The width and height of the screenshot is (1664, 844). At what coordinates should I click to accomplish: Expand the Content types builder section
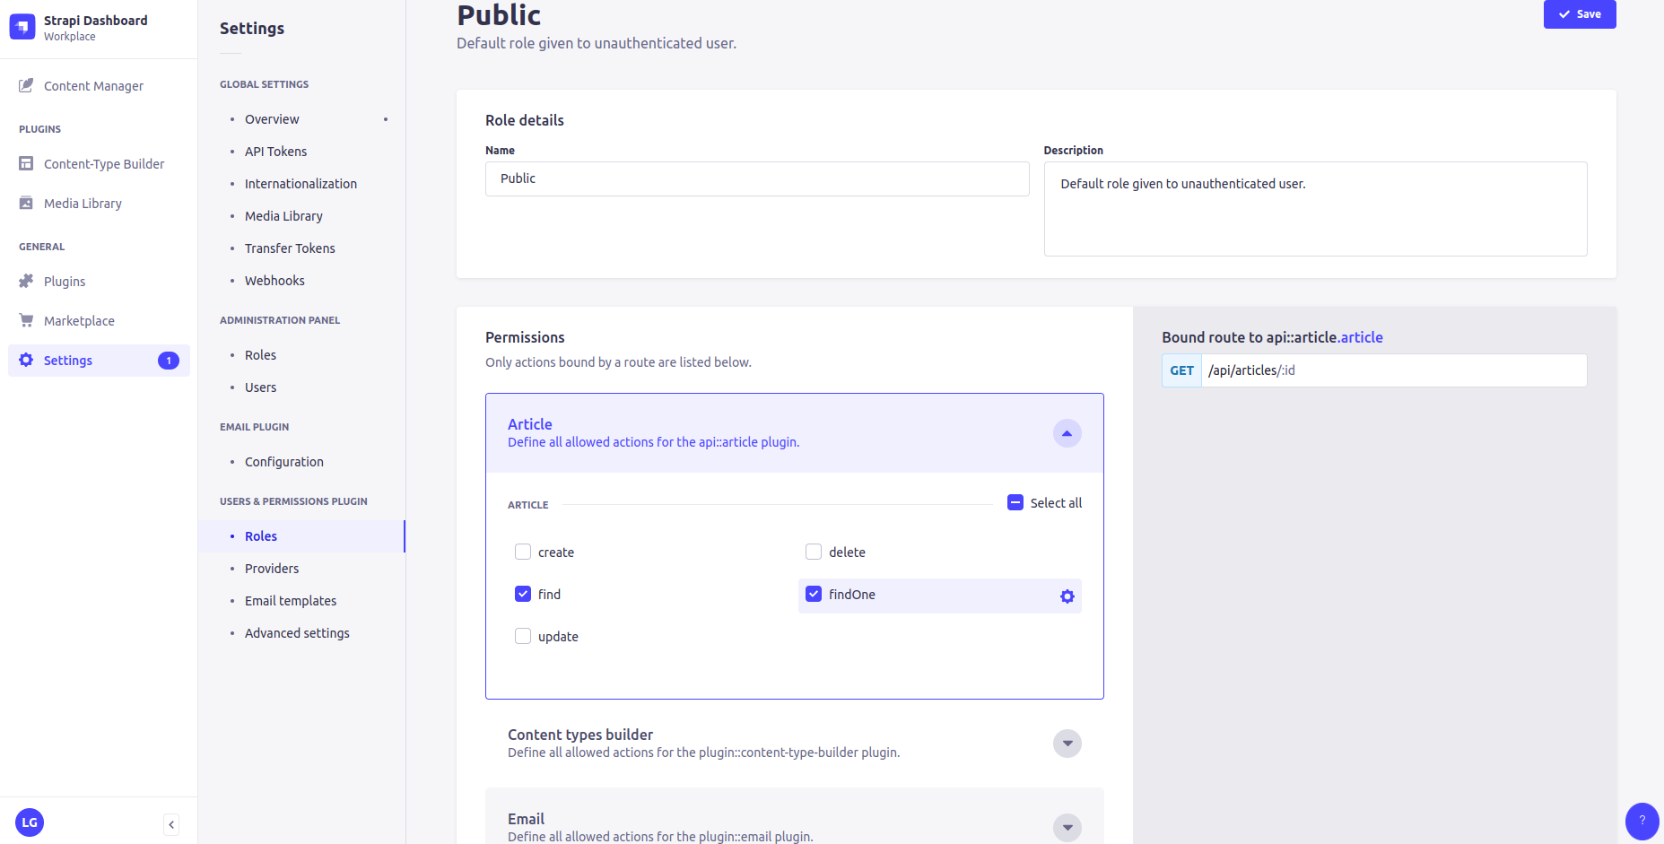pyautogui.click(x=1067, y=744)
